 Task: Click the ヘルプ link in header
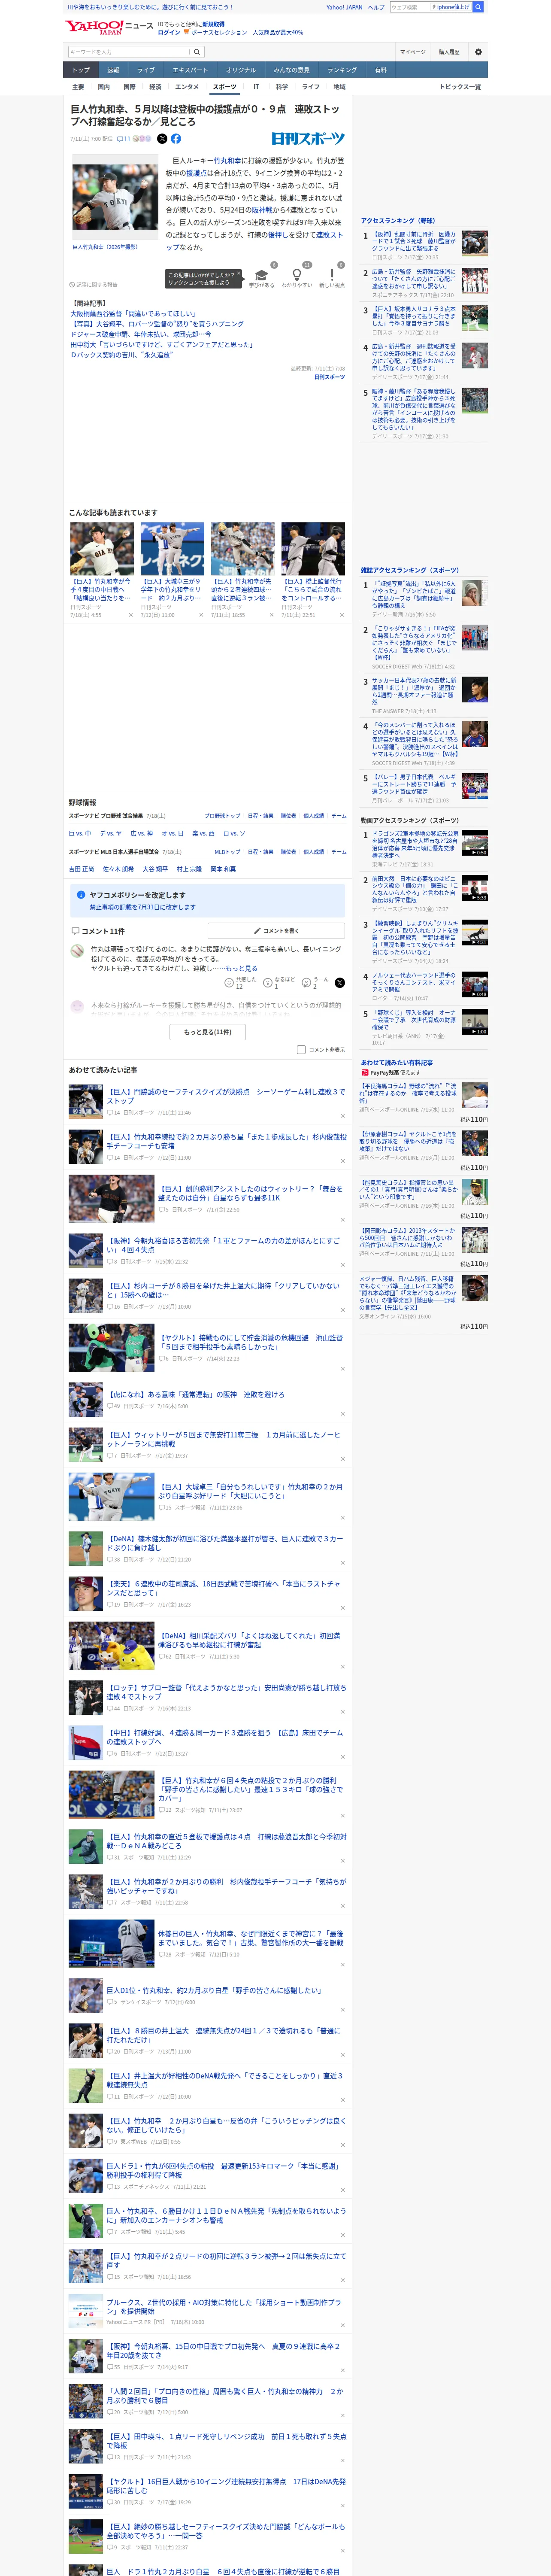(x=376, y=7)
